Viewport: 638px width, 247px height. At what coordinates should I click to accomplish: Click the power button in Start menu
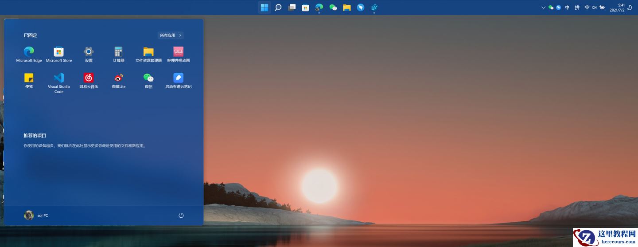point(181,216)
